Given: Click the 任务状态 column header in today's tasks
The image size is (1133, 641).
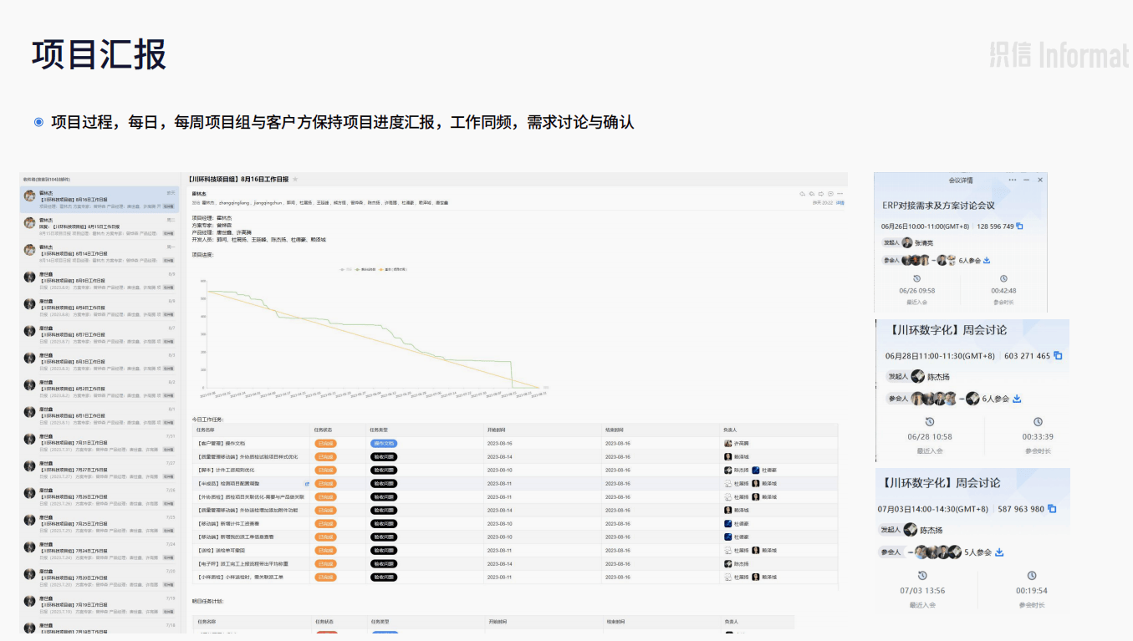Looking at the screenshot, I should [324, 430].
